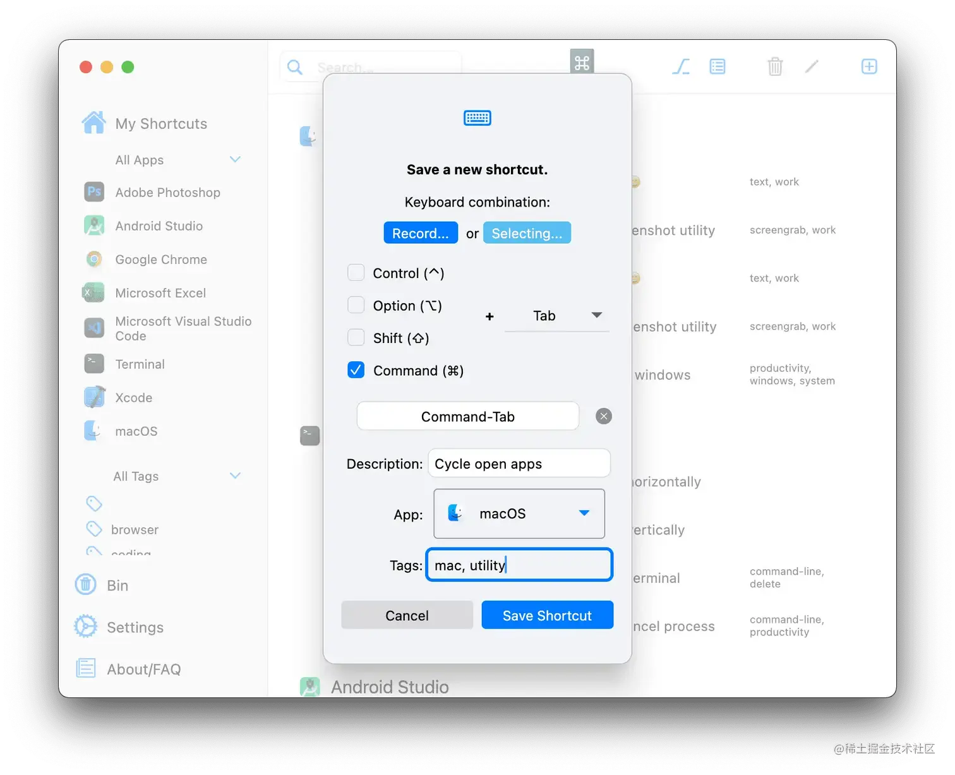Uncheck the Command modifier checkbox
The width and height of the screenshot is (955, 775).
(x=356, y=370)
